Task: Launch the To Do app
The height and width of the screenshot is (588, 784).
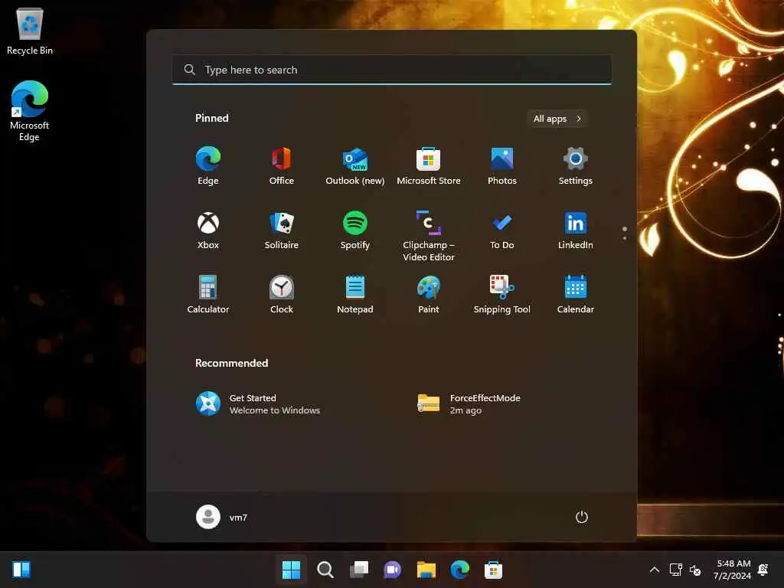Action: pyautogui.click(x=502, y=230)
